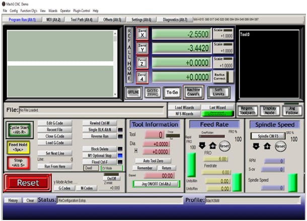Toggle Single BLK Alt-N mode
Image resolution: width=307 pixels, height=221 pixels.
tap(100, 130)
